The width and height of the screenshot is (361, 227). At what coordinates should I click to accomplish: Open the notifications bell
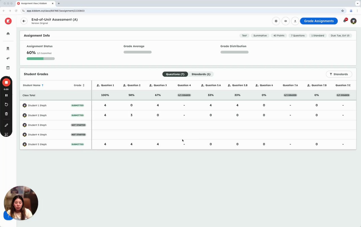(x=345, y=21)
